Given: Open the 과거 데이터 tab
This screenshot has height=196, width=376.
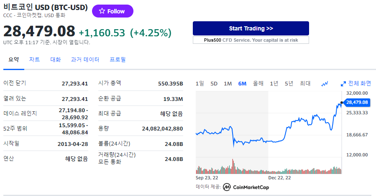Looking at the screenshot, I should [x=85, y=60].
